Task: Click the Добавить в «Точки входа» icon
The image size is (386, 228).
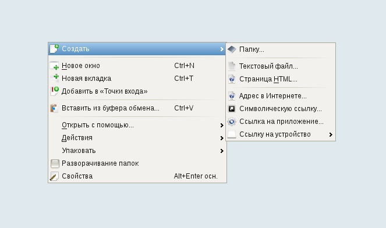Action: 54,91
